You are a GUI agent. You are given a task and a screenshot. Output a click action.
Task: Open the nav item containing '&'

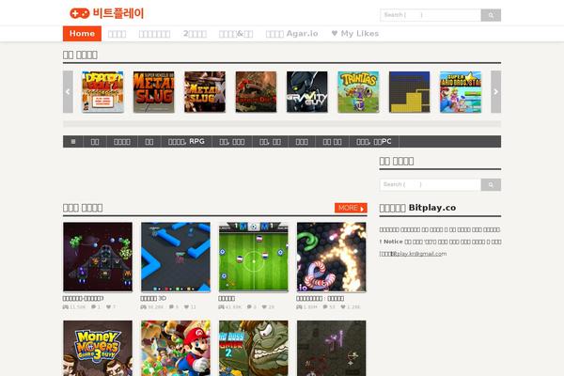click(236, 34)
